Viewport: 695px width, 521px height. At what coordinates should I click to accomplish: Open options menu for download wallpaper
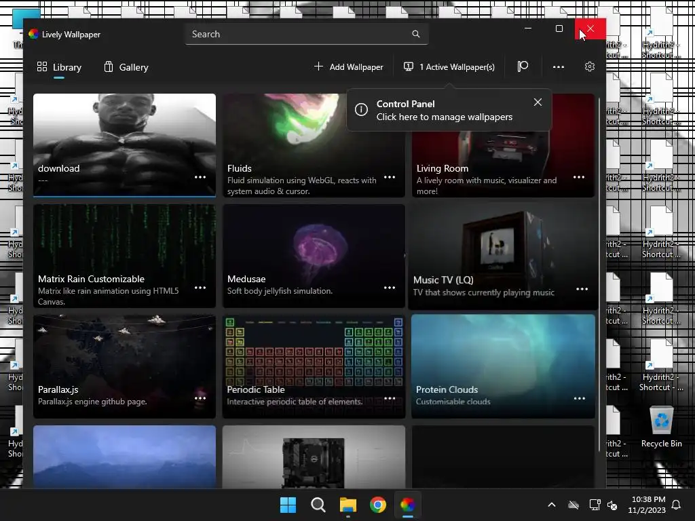pyautogui.click(x=200, y=177)
